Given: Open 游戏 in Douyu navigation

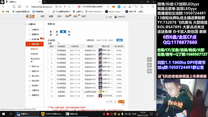Looking at the screenshot, I should click(75, 16).
